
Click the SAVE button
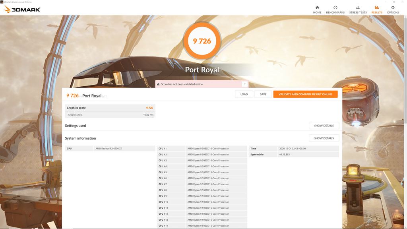[x=263, y=94]
